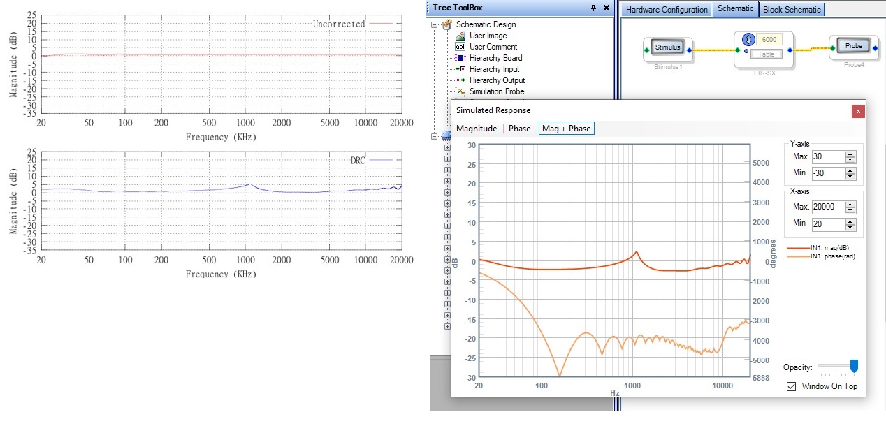Increase Y-axis Min with up arrow
This screenshot has width=886, height=433.
pyautogui.click(x=850, y=170)
